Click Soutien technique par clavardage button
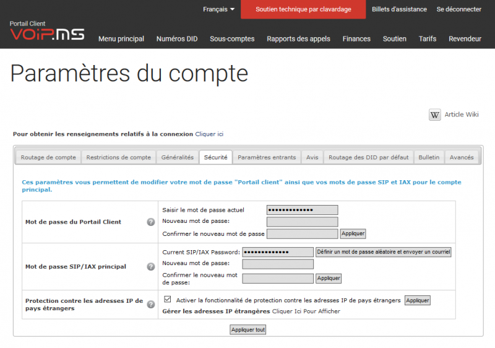The width and height of the screenshot is (495, 348). point(303,9)
